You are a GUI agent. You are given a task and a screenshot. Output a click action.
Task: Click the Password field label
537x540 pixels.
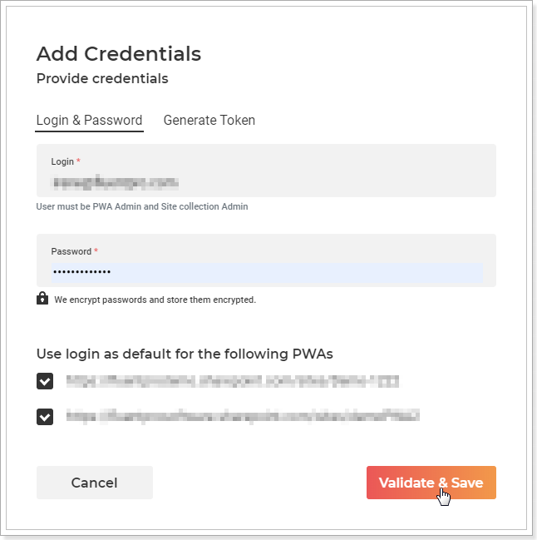point(71,251)
